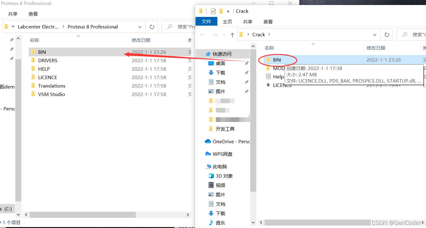Viewport: 426px width, 228px height.
Task: Click the Back arrow in the Crack window
Action: click(203, 35)
